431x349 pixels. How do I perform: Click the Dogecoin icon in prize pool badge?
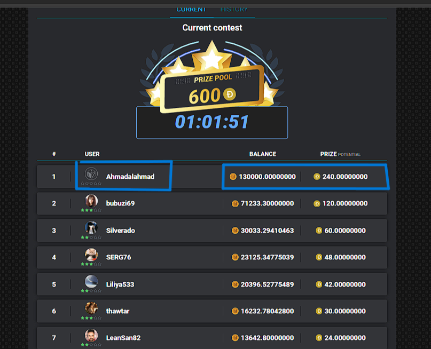tap(230, 95)
